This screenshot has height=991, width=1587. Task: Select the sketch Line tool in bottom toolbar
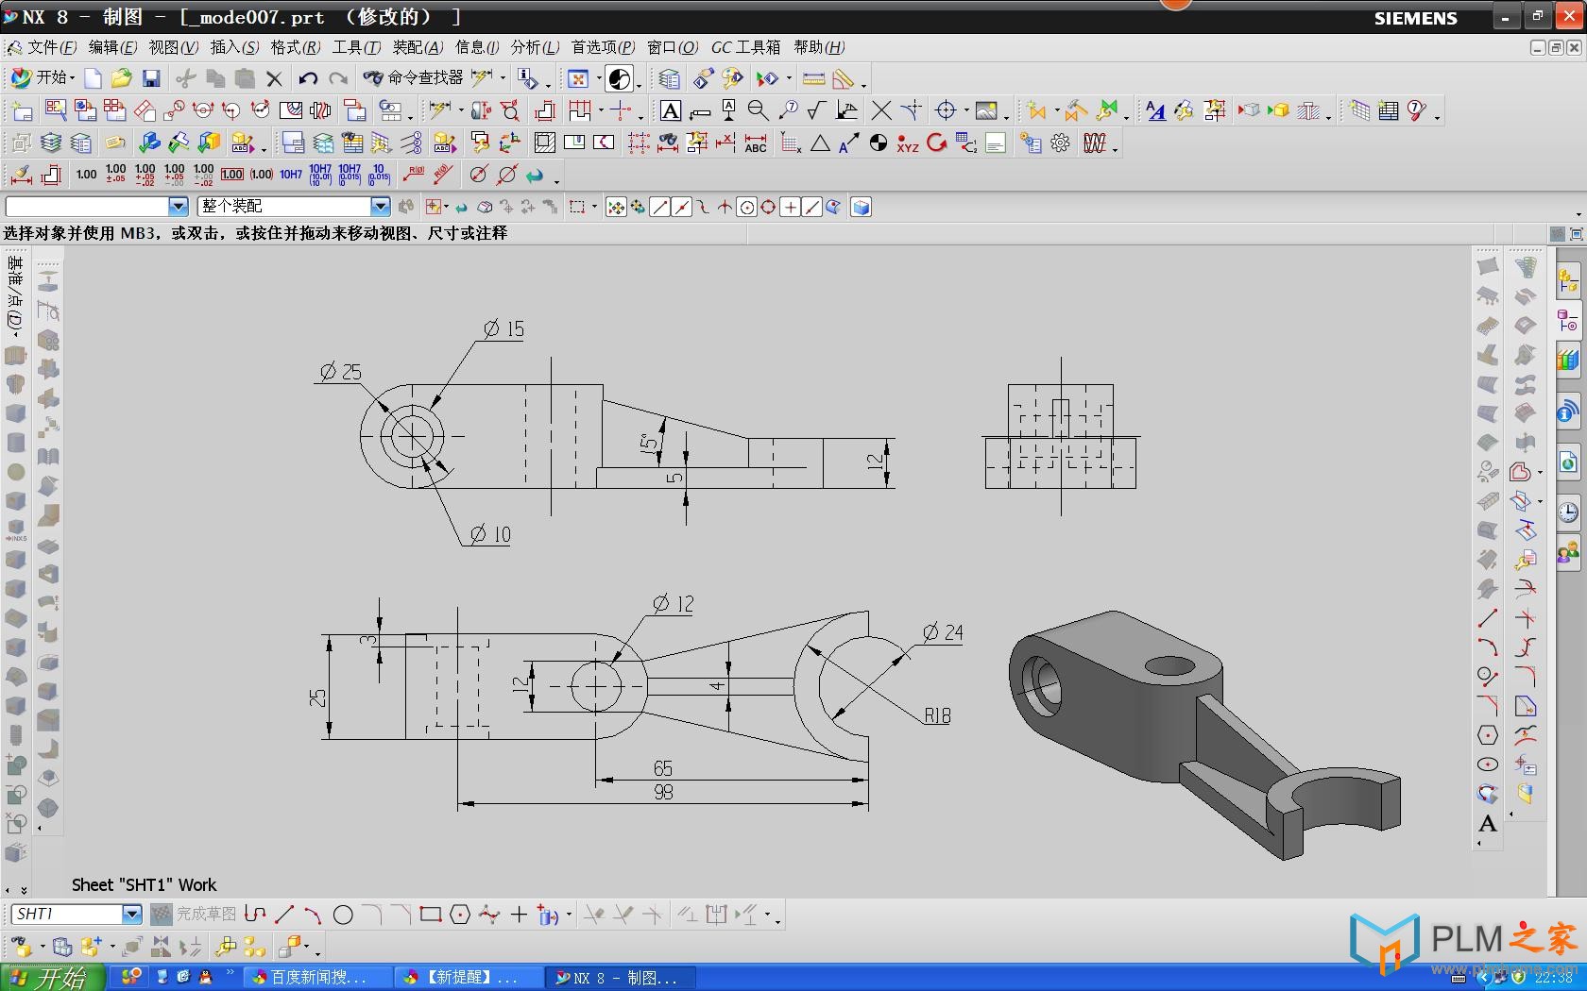pos(283,915)
